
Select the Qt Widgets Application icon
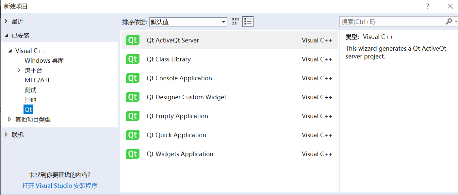pos(132,154)
